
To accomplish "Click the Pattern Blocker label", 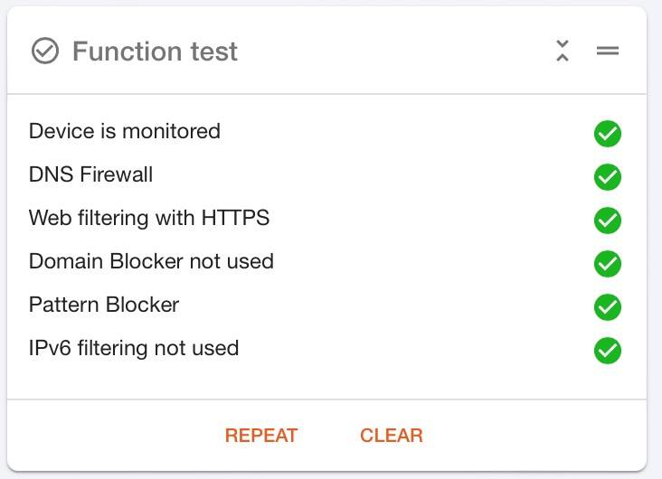I will (x=104, y=305).
